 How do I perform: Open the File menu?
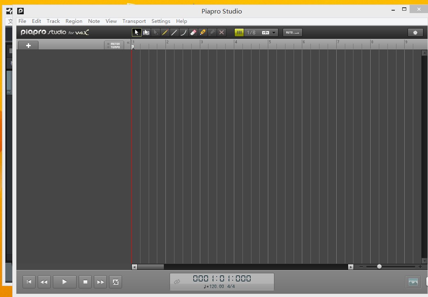(23, 21)
